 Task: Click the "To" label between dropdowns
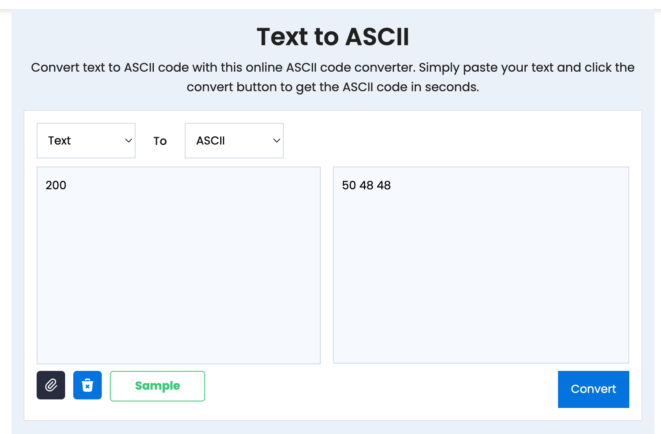160,141
